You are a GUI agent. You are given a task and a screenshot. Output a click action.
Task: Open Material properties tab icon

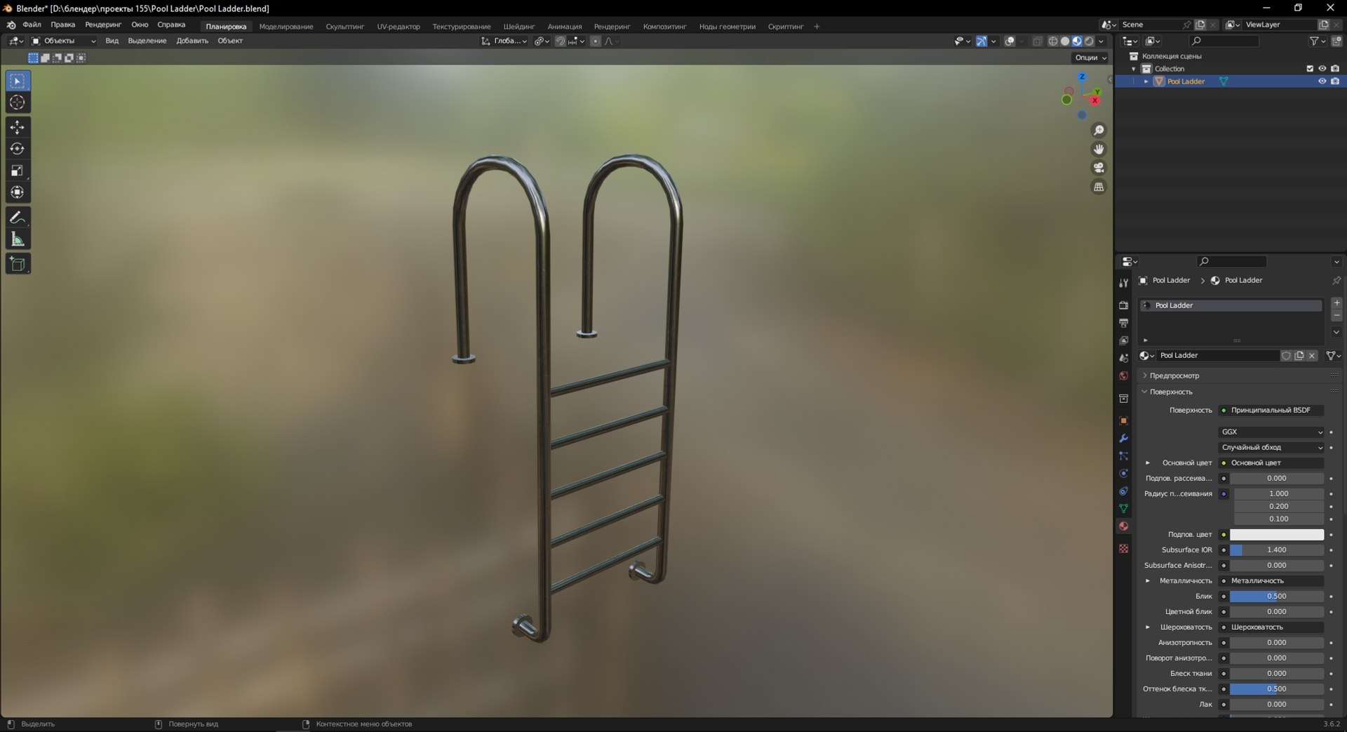tap(1123, 526)
